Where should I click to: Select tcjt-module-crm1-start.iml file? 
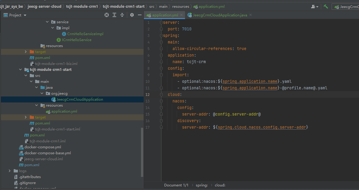tap(57, 129)
